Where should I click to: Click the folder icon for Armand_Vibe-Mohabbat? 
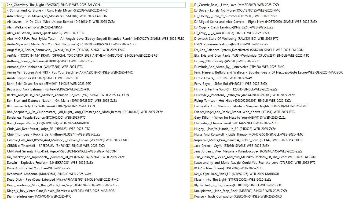(4, 67)
